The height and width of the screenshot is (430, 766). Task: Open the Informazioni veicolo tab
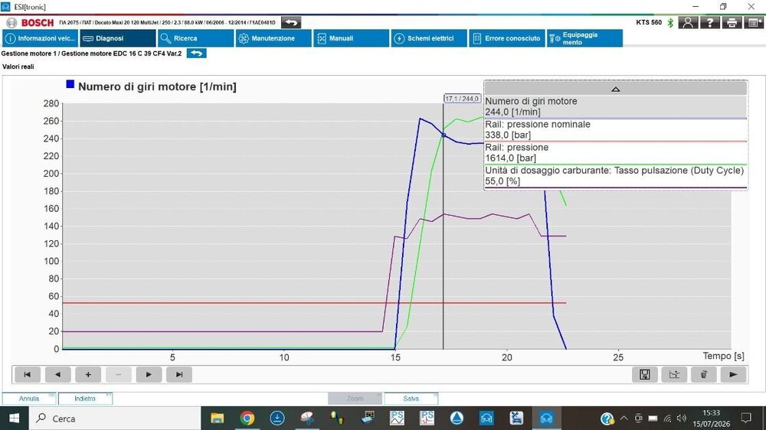(x=40, y=38)
